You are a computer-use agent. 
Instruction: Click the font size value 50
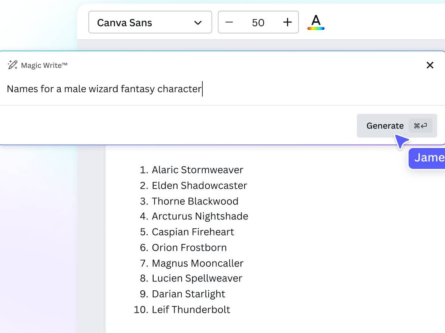point(258,23)
